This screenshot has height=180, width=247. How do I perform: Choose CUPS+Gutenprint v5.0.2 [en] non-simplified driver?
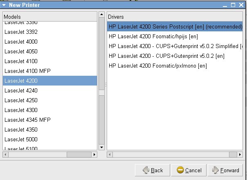175,56
